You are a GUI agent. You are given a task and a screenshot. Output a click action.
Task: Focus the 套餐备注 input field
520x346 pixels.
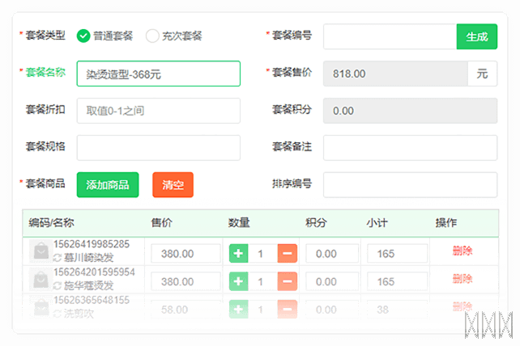pos(410,148)
